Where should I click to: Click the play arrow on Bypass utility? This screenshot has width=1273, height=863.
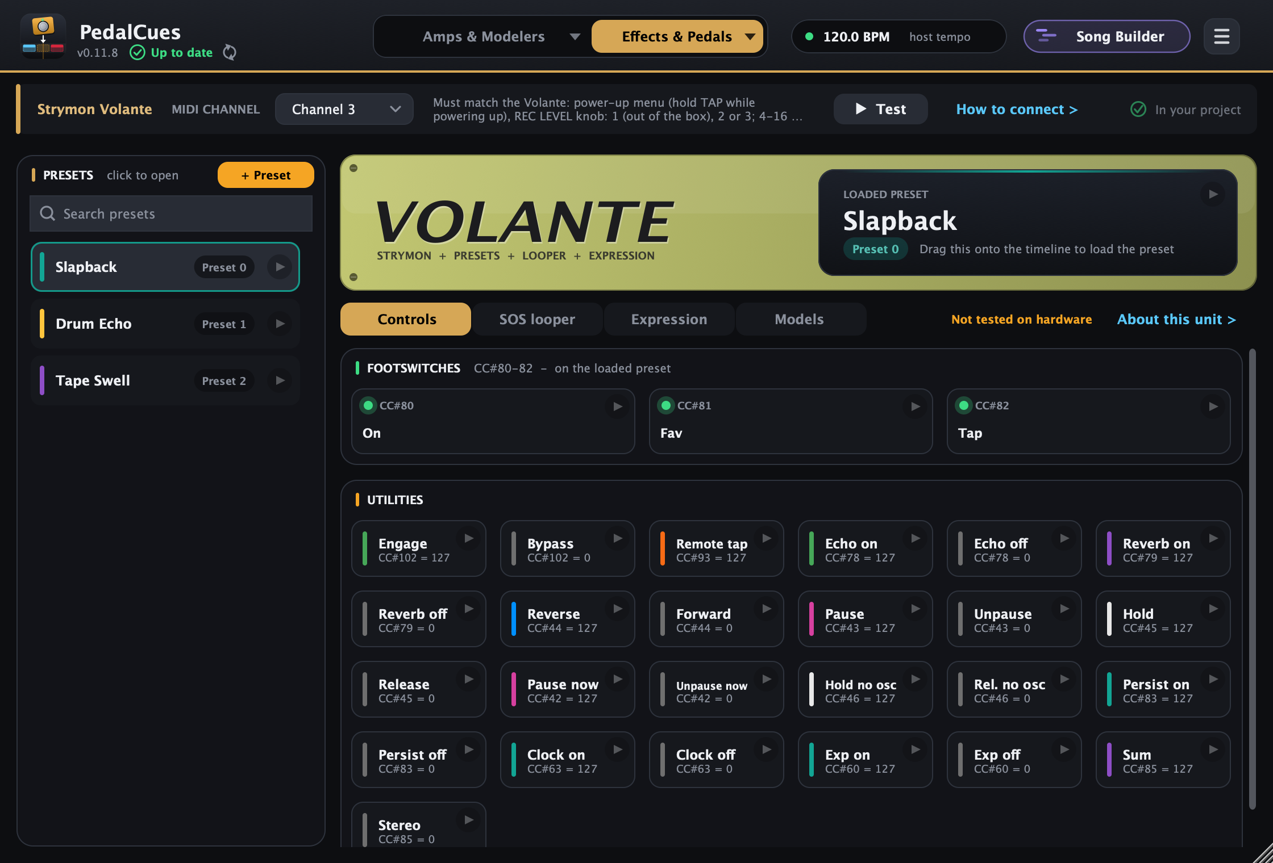click(617, 538)
